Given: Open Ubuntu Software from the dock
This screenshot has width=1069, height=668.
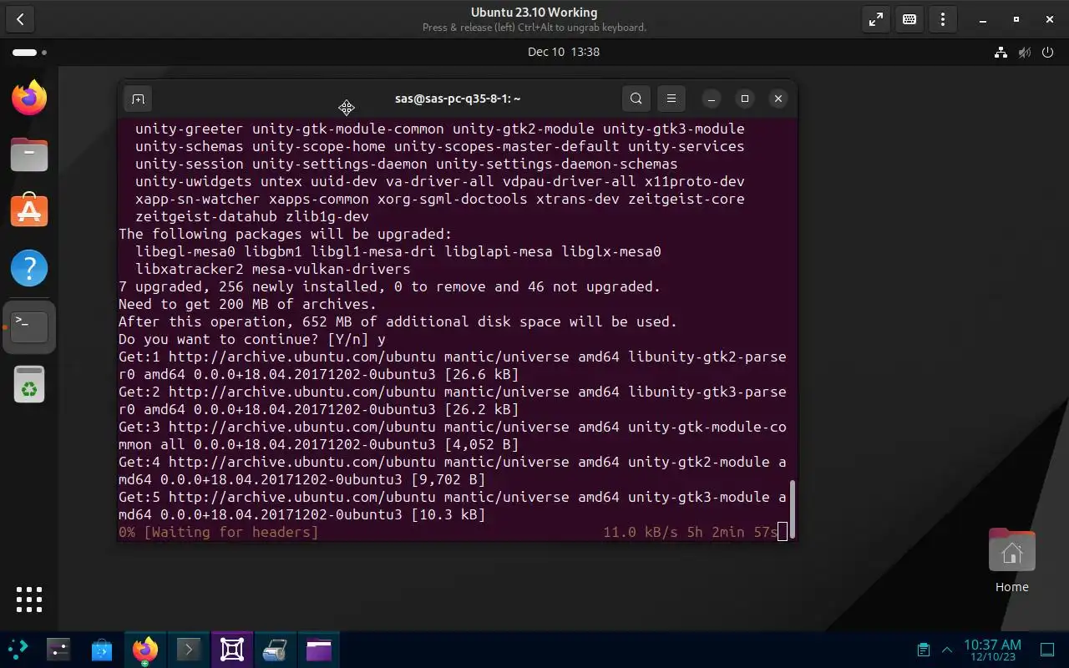Looking at the screenshot, I should pos(29,211).
